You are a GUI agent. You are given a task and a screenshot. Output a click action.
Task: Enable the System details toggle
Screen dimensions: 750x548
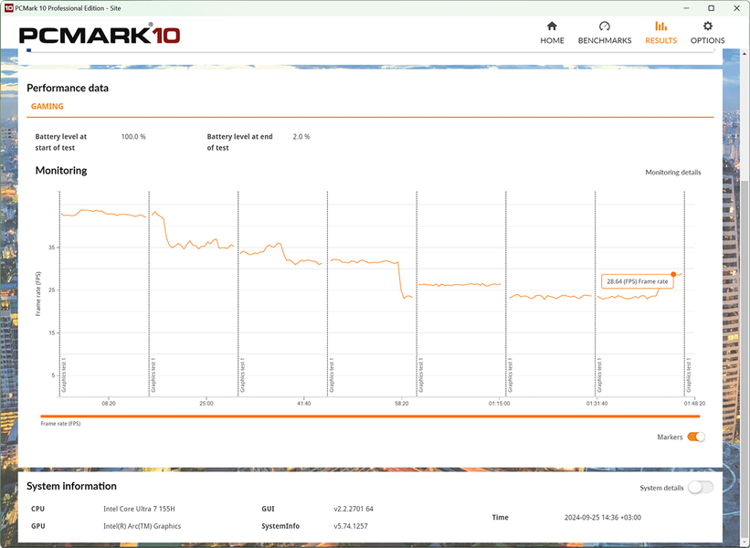(x=701, y=488)
